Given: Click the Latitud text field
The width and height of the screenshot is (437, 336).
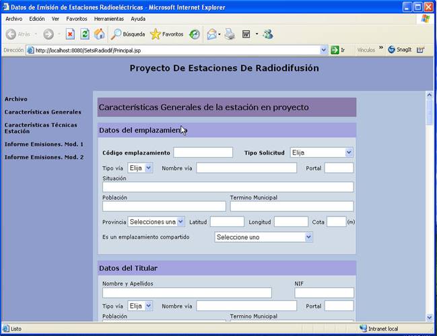Looking at the screenshot, I should pyautogui.click(x=226, y=222).
